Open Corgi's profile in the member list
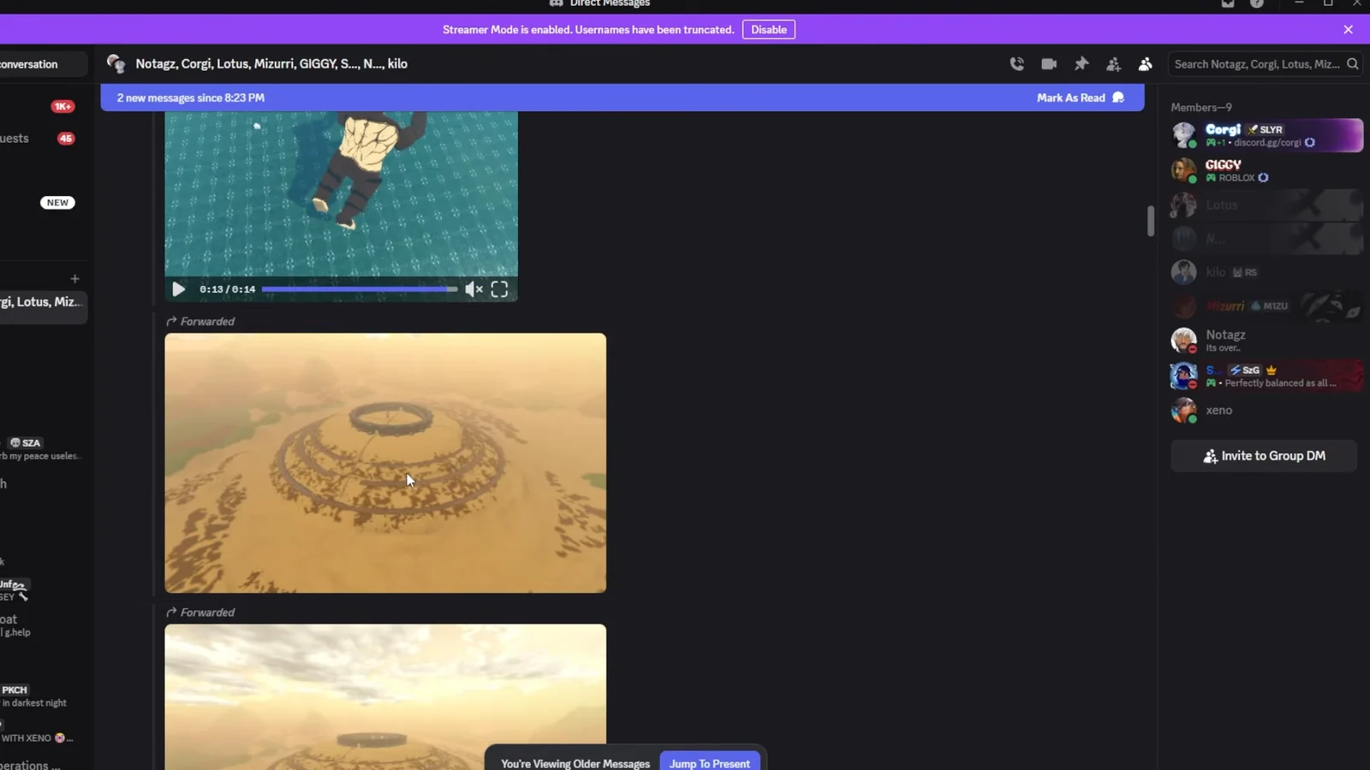1370x770 pixels. tap(1266, 135)
